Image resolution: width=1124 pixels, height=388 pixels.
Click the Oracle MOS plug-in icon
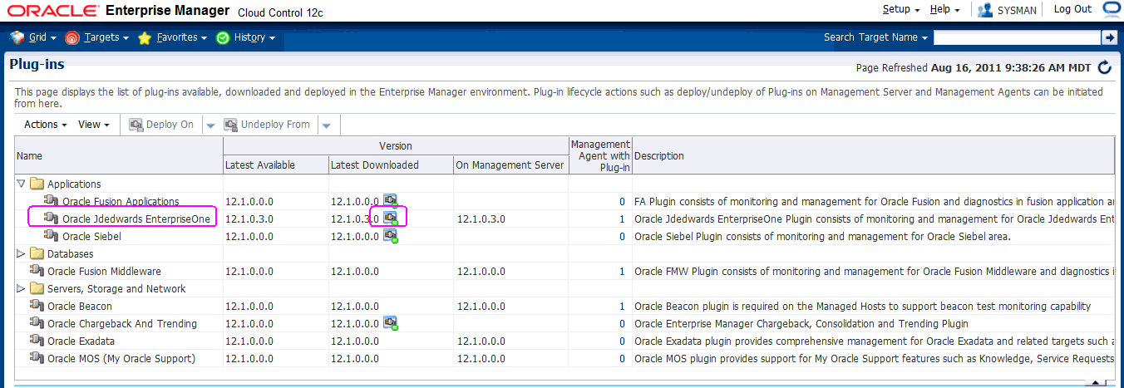[37, 358]
